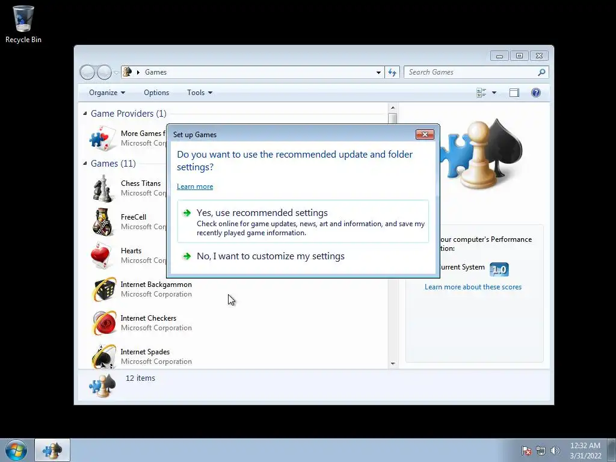This screenshot has height=462, width=616.
Task: Open the Tools dropdown menu
Action: pos(200,93)
